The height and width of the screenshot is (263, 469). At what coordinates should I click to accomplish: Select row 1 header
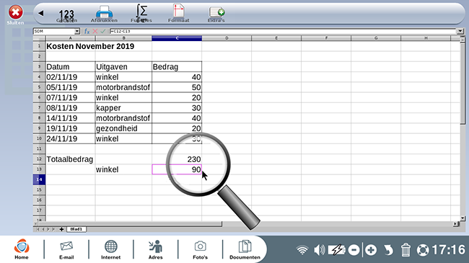click(39, 46)
